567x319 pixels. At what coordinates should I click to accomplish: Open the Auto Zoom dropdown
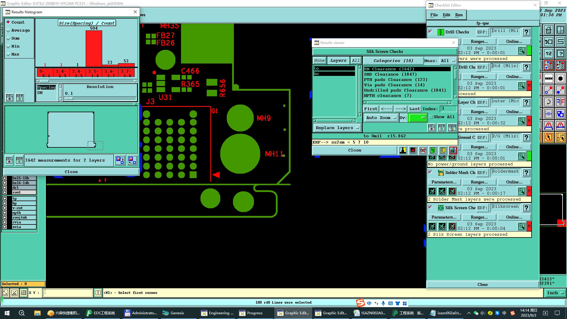click(381, 118)
